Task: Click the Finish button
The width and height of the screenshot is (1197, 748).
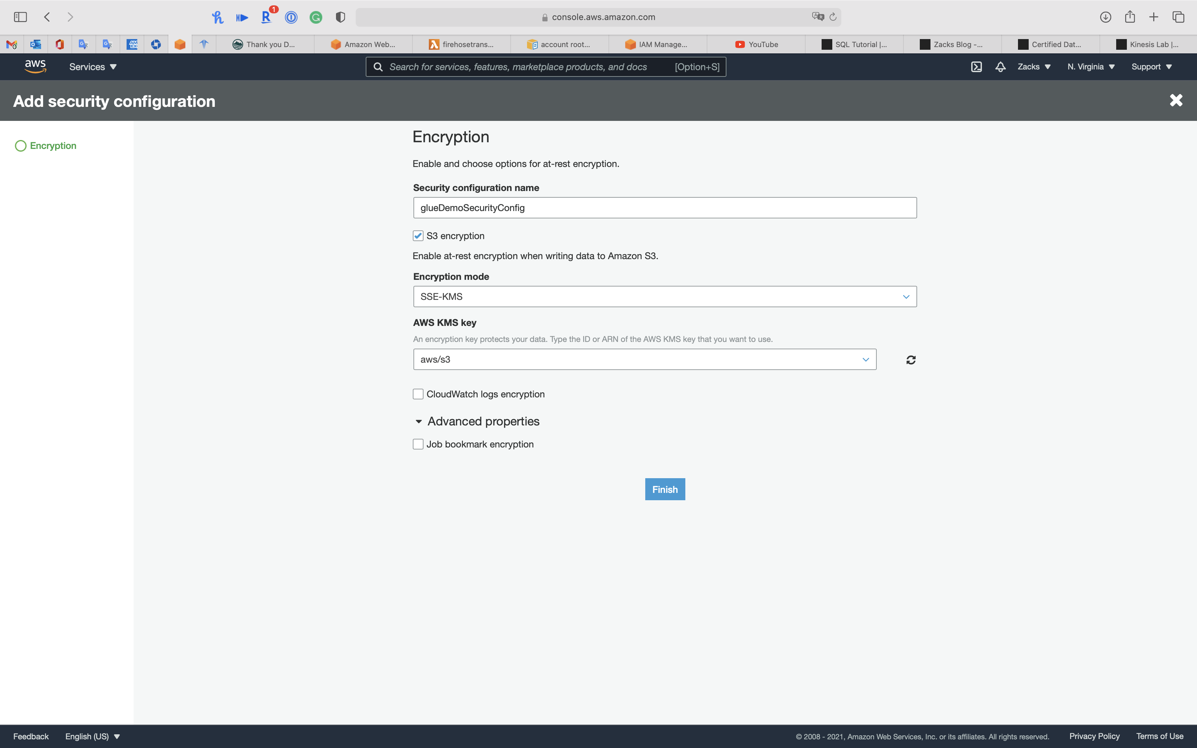Action: [x=664, y=489]
